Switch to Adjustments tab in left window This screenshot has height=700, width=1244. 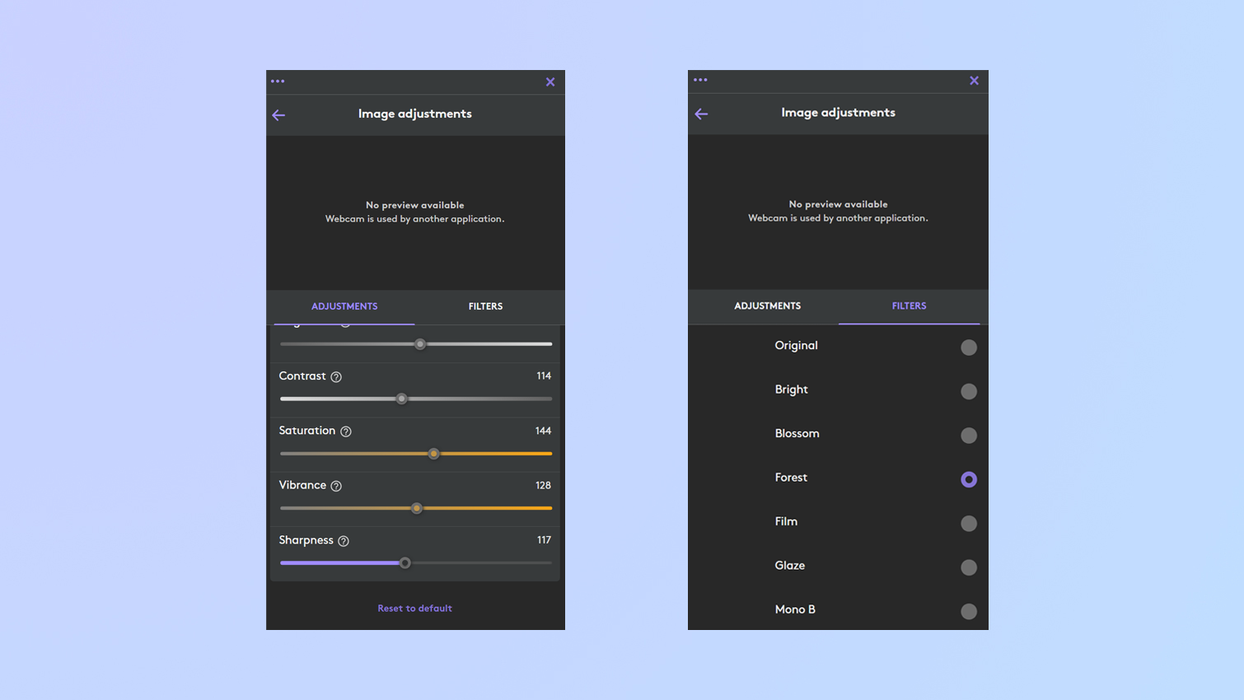pyautogui.click(x=344, y=306)
